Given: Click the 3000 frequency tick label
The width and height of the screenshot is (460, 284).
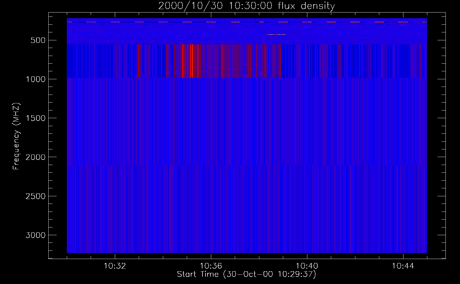Looking at the screenshot, I should 36,235.
